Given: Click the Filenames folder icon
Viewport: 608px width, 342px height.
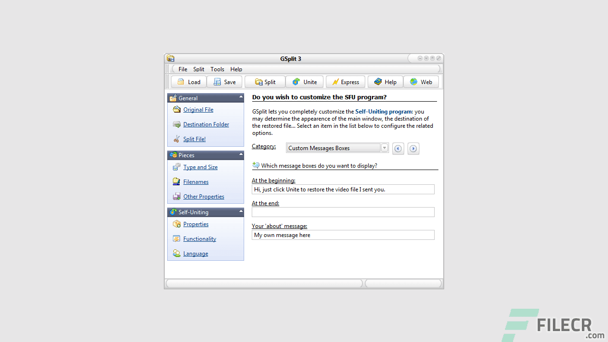Looking at the screenshot, I should point(177,182).
